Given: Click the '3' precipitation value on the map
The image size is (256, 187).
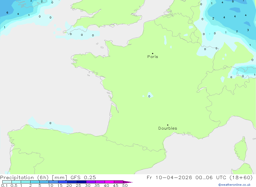Looking at the screenshot, I should coord(248,30).
